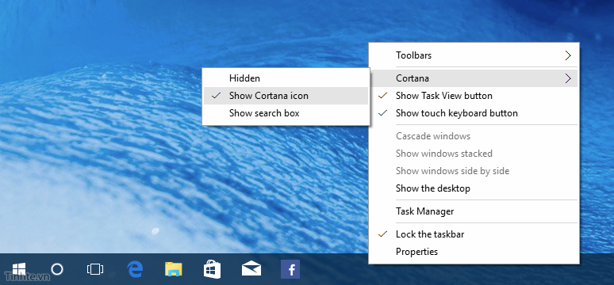Open File Explorer from the taskbar
Image resolution: width=614 pixels, height=285 pixels.
174,269
